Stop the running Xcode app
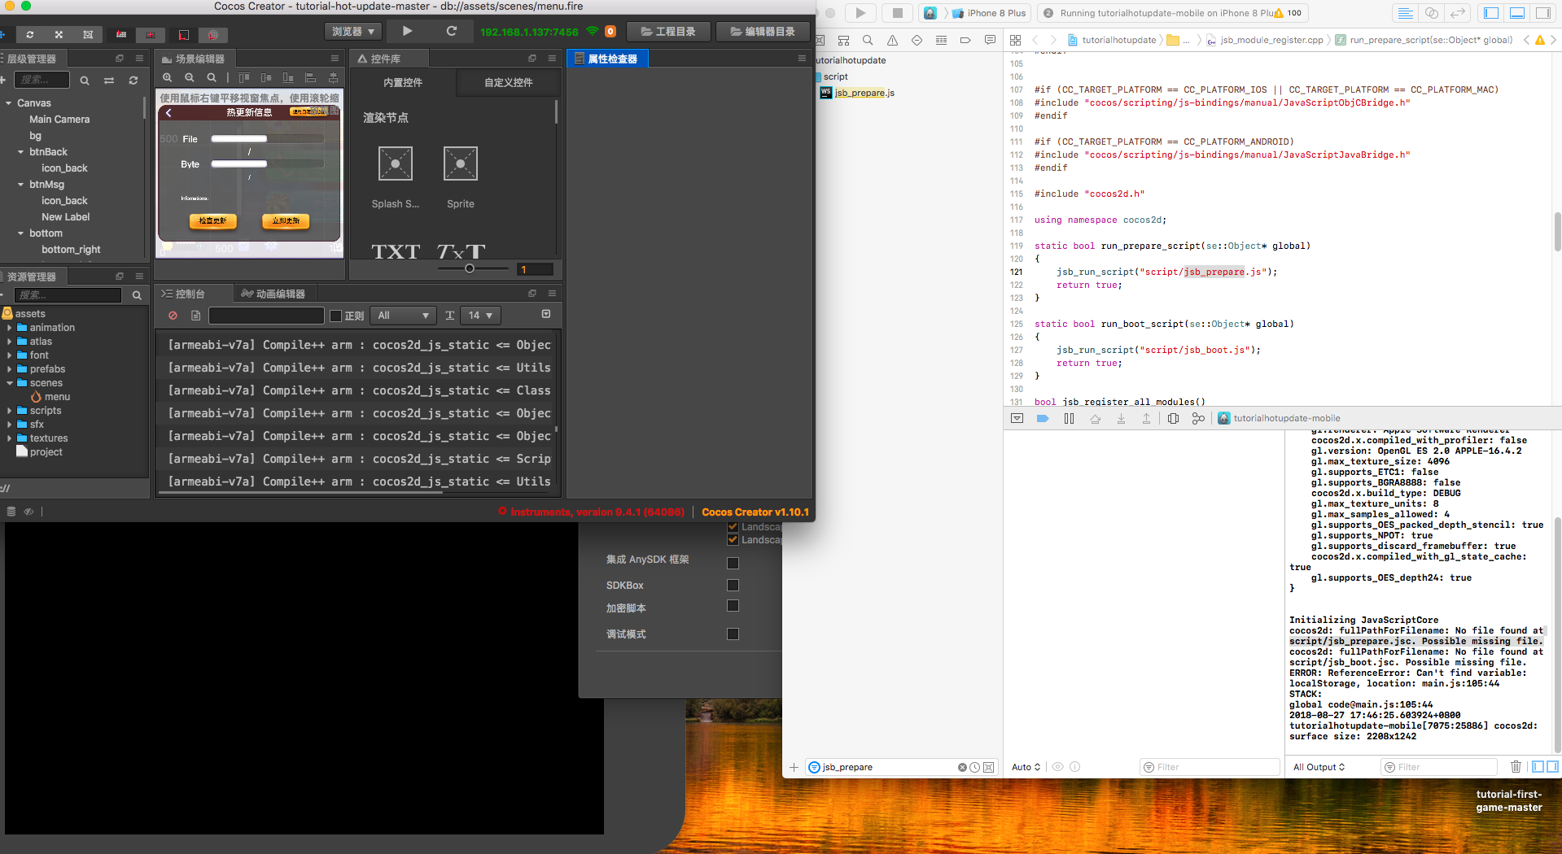The height and width of the screenshot is (854, 1562). (x=897, y=13)
